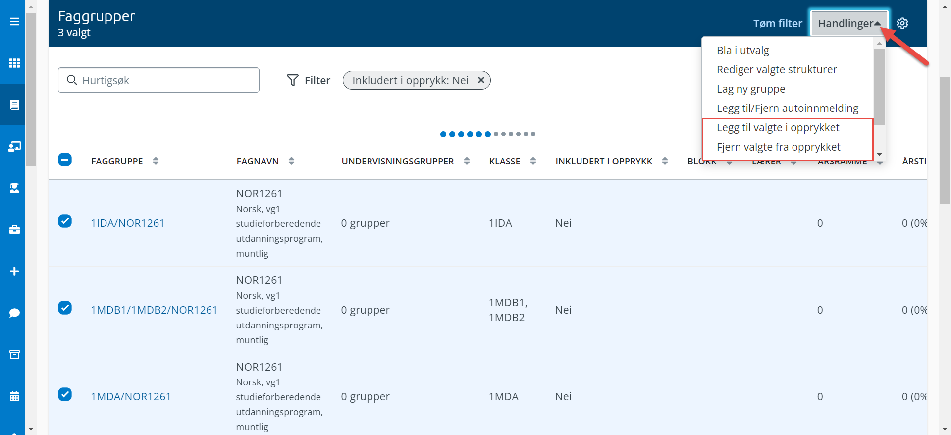Click the Filter button label
Viewport: 951px width, 435px height.
click(x=317, y=80)
